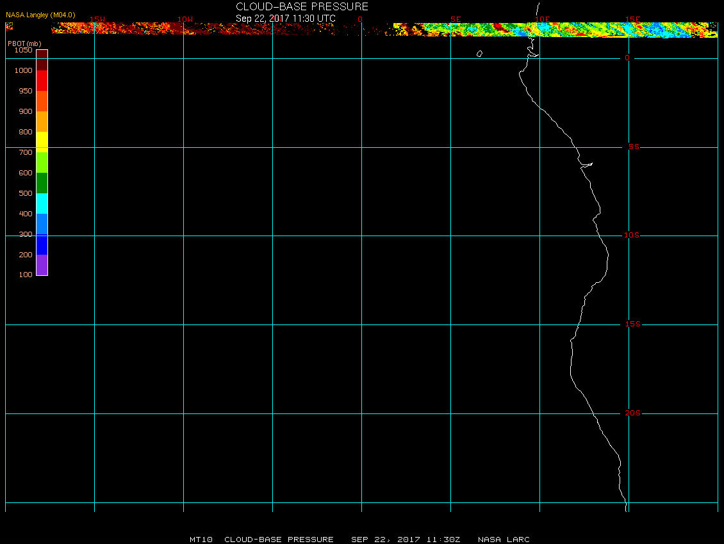The width and height of the screenshot is (724, 544).
Task: Click the purple 100-200 mb legend color
Action: click(x=42, y=265)
